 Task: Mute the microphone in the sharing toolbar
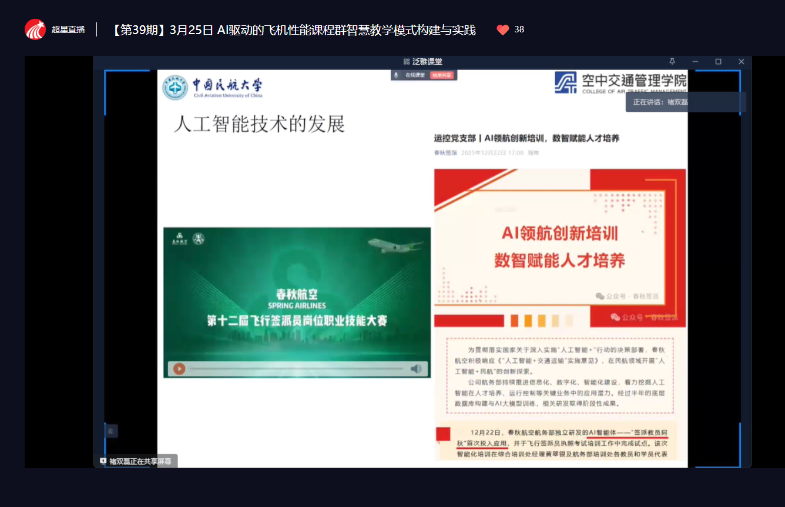[397, 75]
